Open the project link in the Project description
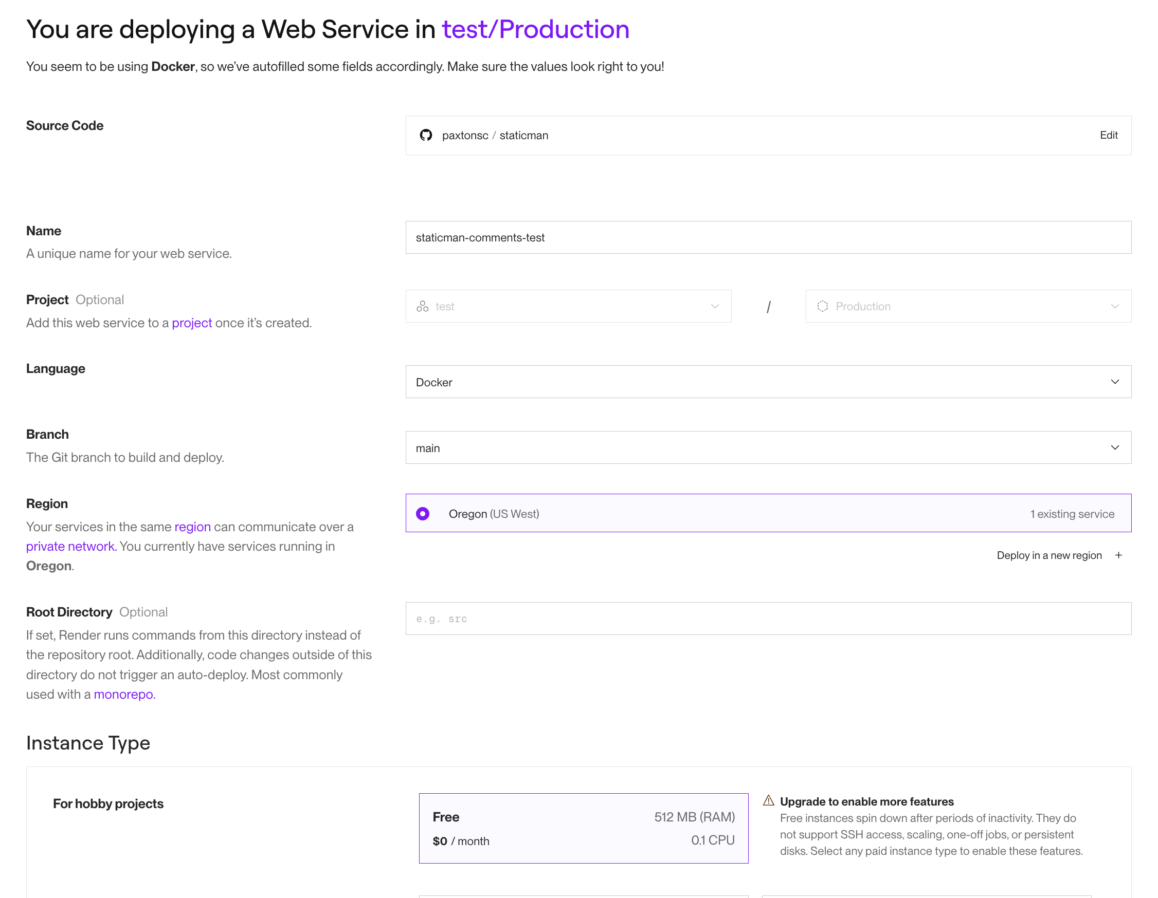 (x=192, y=323)
